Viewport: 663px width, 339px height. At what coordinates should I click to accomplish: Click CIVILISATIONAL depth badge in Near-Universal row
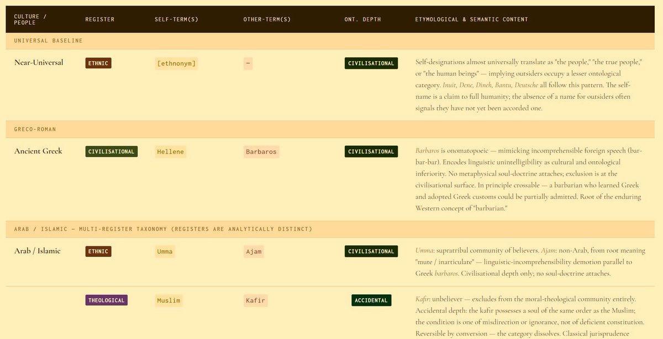coord(371,63)
